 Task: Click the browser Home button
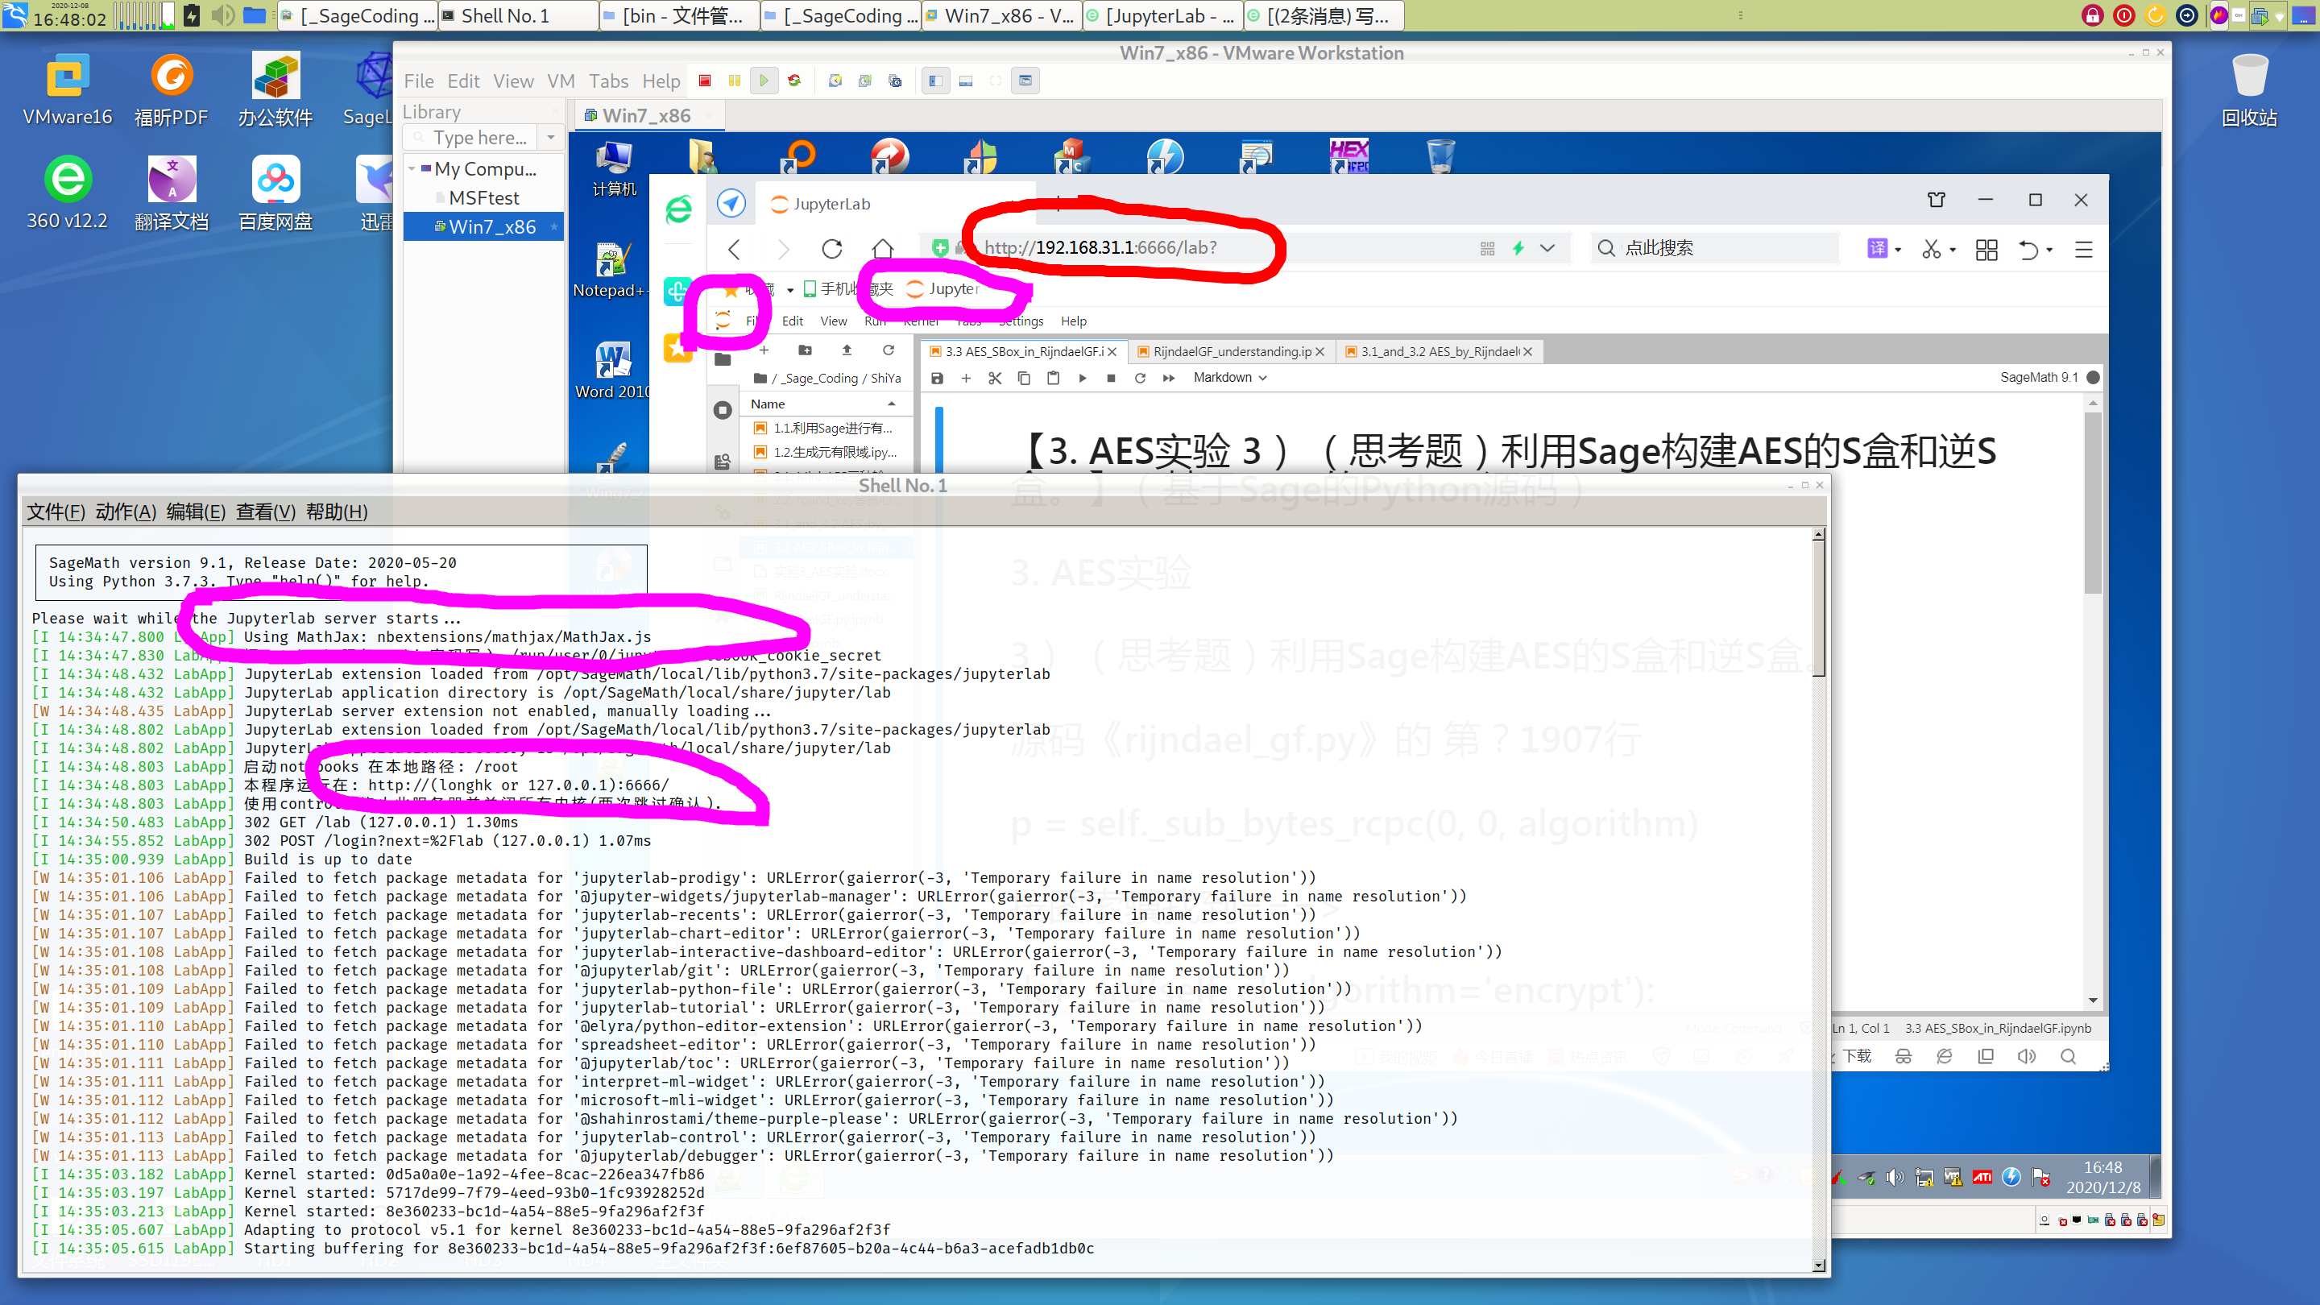coord(884,249)
